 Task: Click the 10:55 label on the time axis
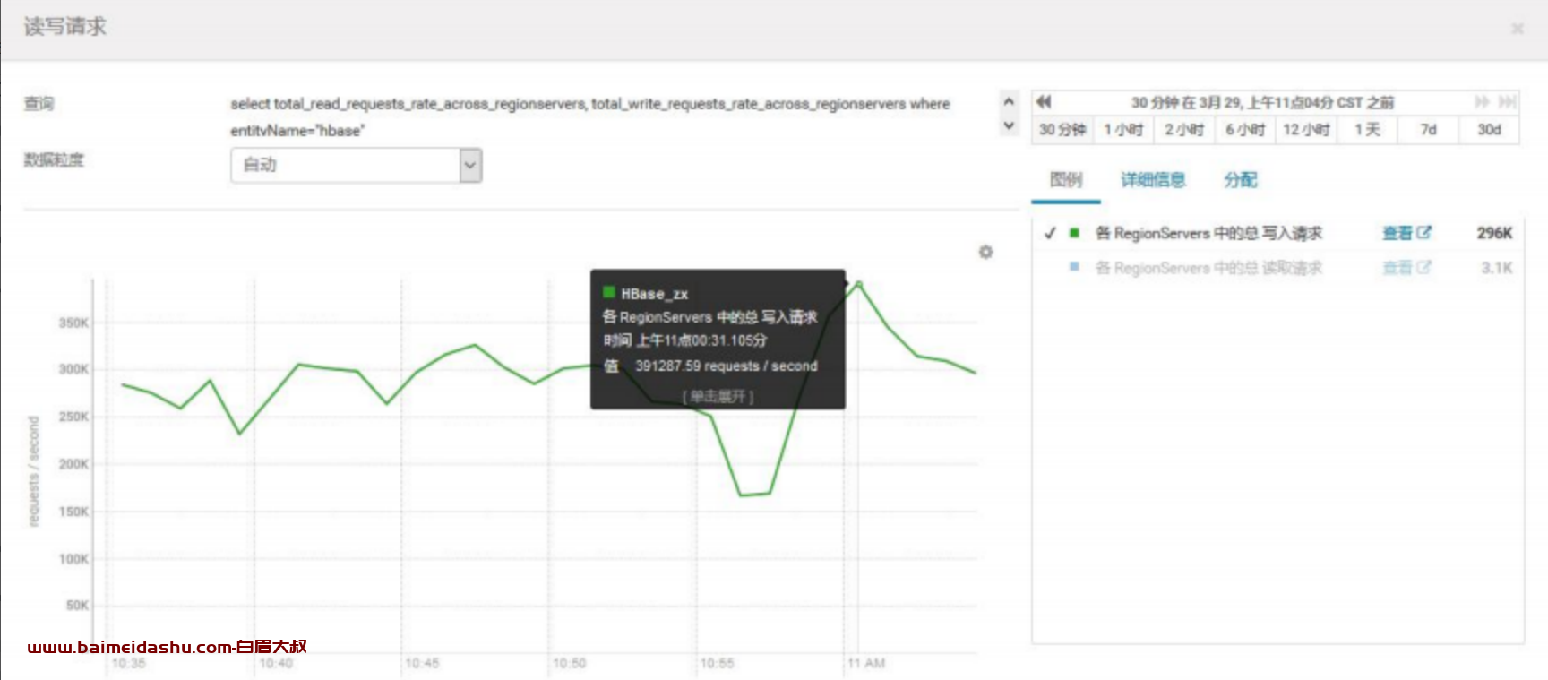[717, 663]
